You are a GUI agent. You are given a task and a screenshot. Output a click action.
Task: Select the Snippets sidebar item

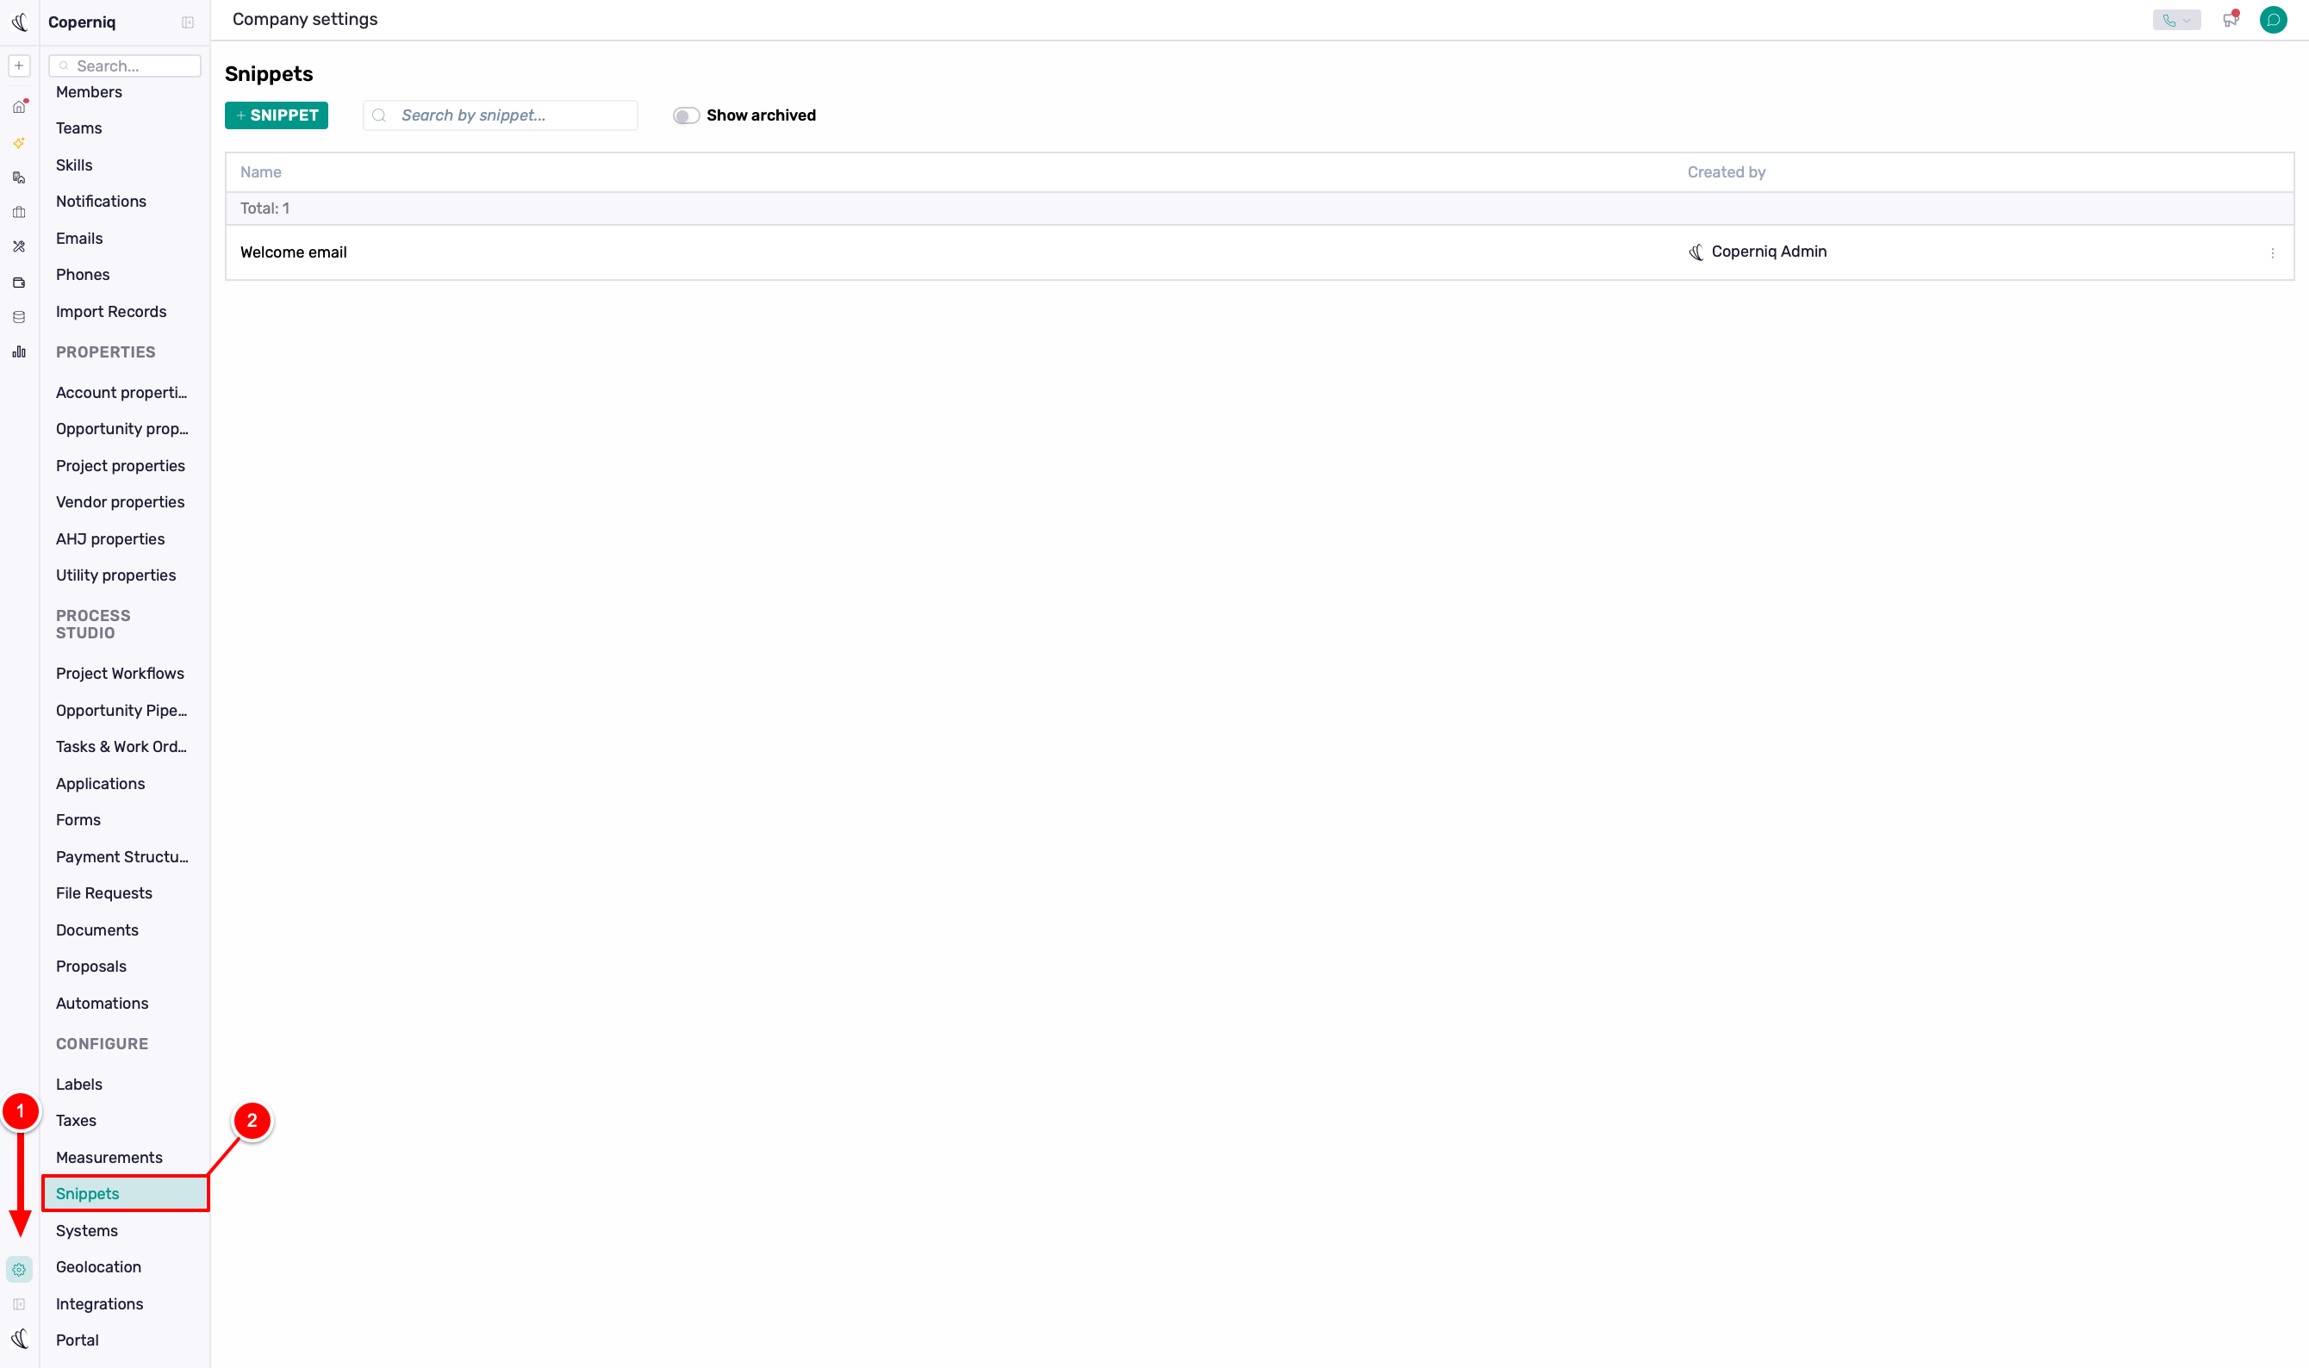126,1194
